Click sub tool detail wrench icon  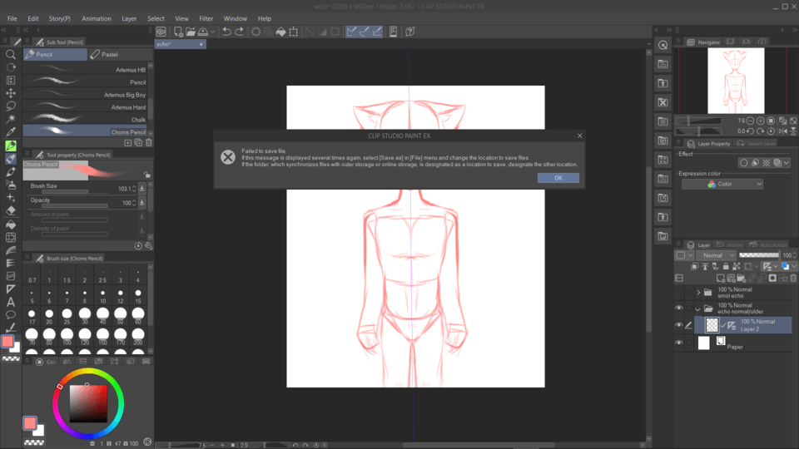(149, 246)
